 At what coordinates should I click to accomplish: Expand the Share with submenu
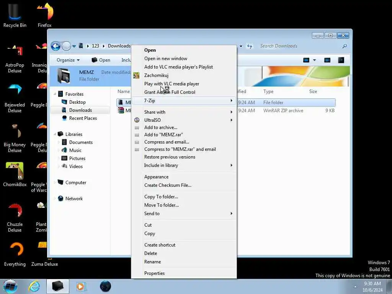tap(184, 112)
